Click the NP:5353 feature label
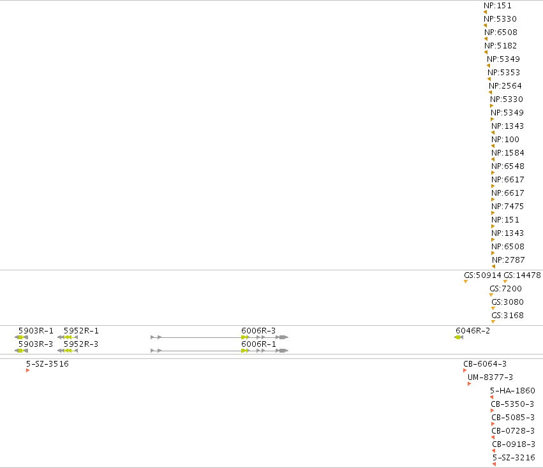543x468 pixels. point(504,72)
